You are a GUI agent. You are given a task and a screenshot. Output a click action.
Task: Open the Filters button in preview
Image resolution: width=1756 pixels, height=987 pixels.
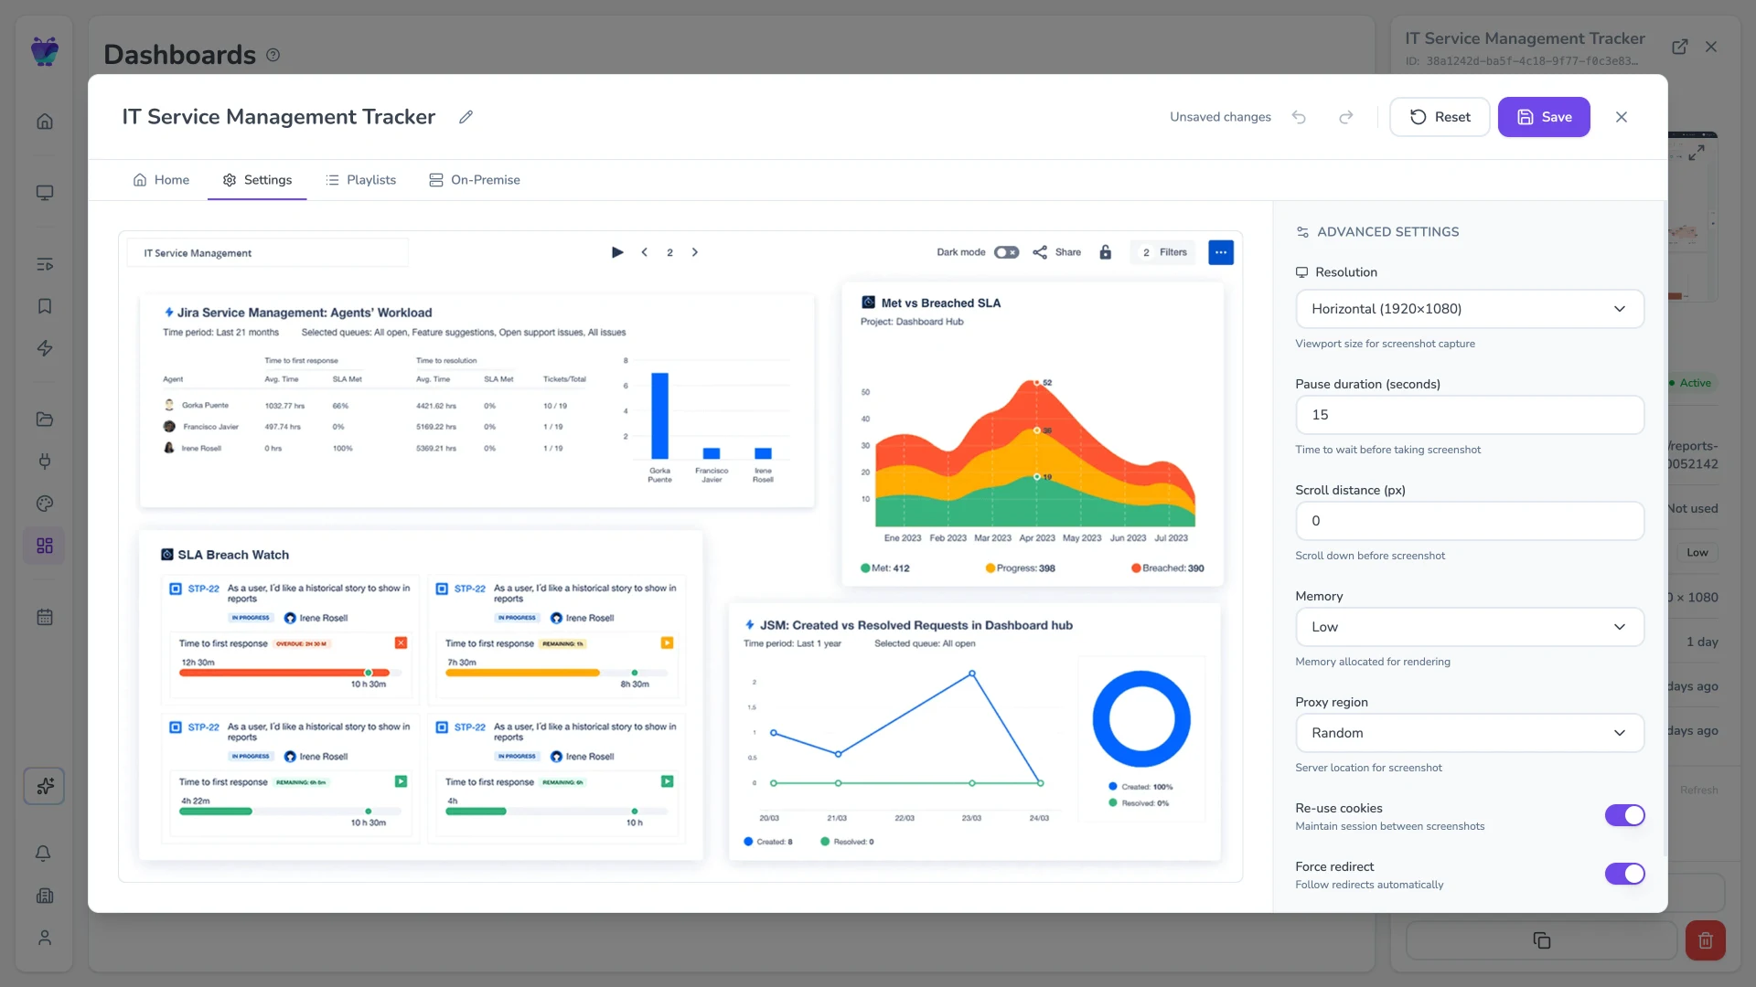1164,252
